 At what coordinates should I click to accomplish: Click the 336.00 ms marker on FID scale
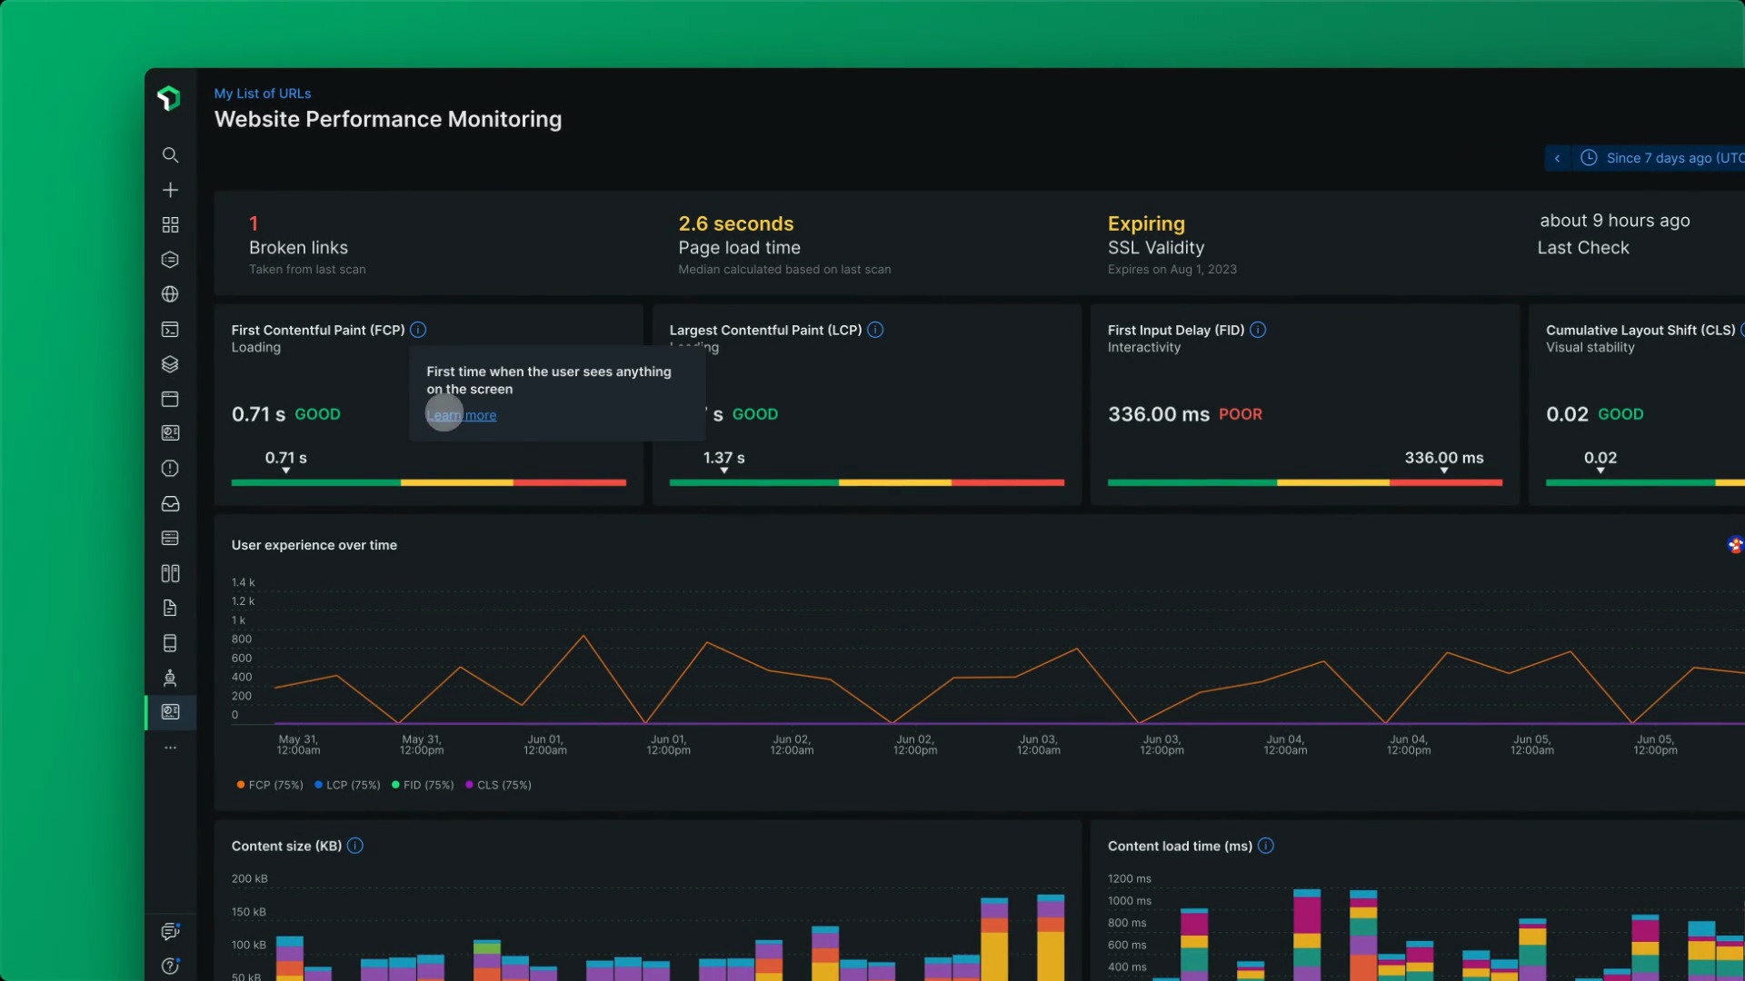click(x=1444, y=462)
